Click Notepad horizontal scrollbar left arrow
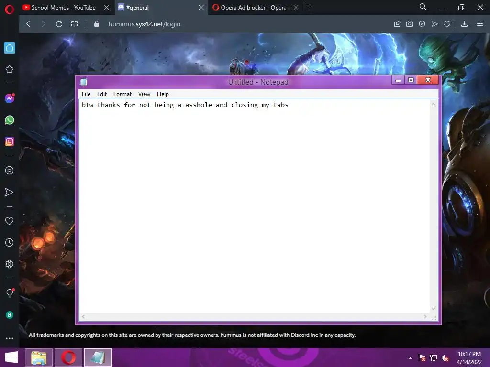The width and height of the screenshot is (490, 367). tap(83, 316)
